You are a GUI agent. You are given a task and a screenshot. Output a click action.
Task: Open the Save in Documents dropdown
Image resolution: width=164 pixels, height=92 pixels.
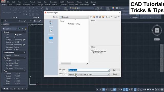click(74, 17)
